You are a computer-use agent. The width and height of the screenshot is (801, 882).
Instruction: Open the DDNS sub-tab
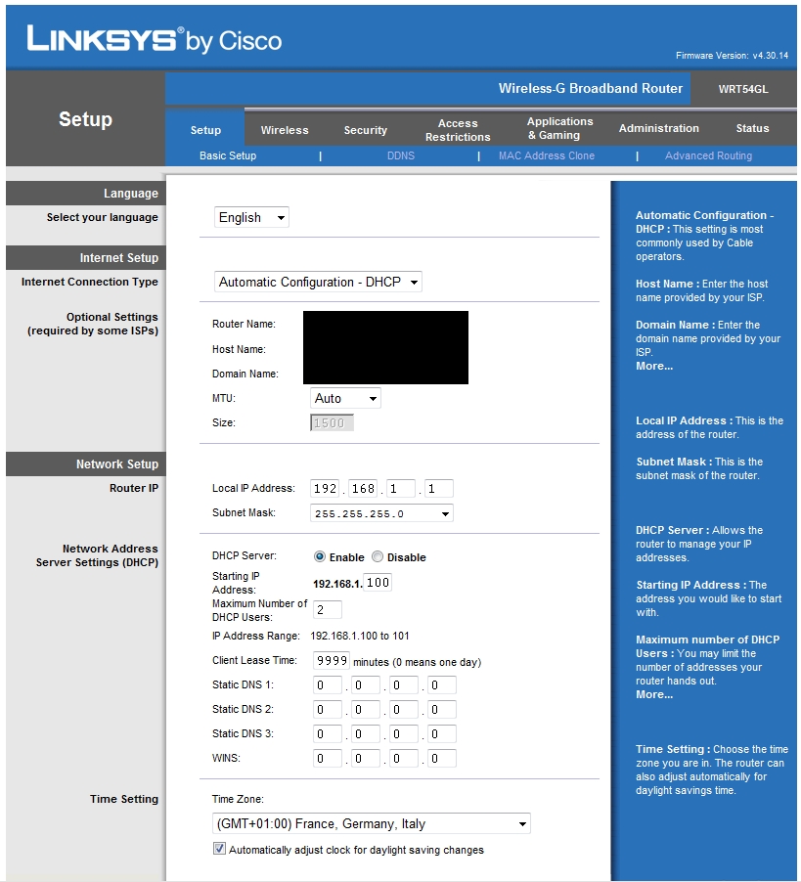click(x=401, y=155)
